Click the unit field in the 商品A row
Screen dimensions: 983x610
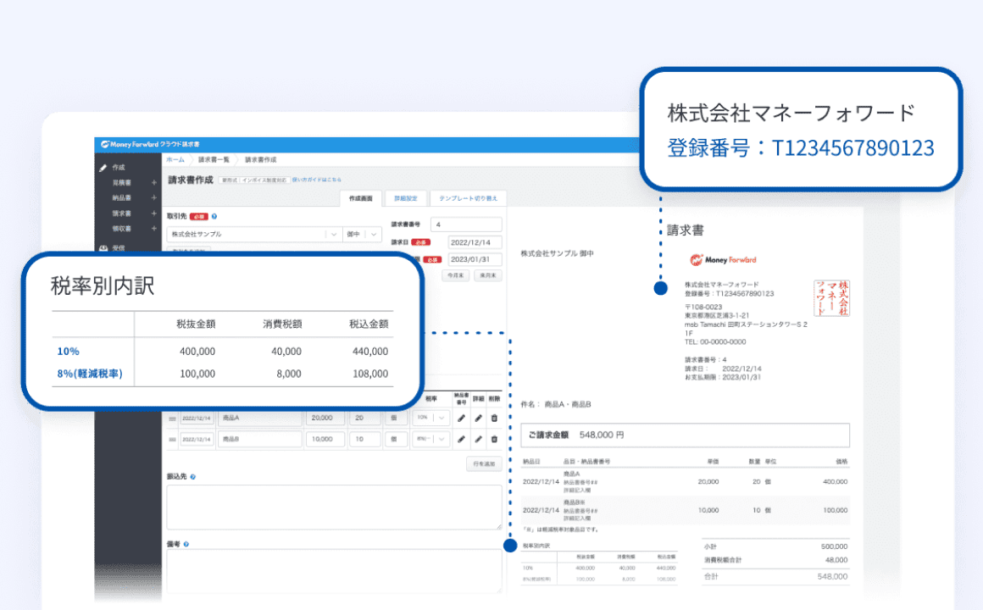396,419
